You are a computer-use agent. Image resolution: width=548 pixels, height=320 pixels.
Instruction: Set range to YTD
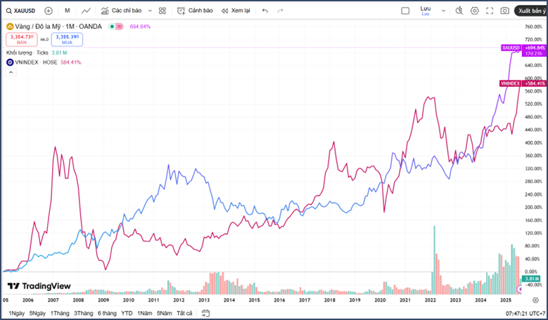[127, 313]
